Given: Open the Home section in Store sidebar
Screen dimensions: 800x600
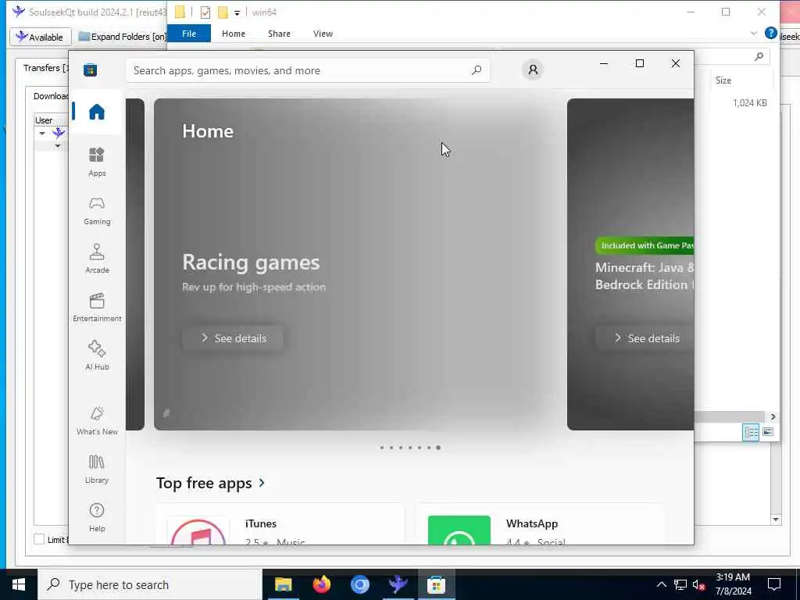Looking at the screenshot, I should [96, 112].
